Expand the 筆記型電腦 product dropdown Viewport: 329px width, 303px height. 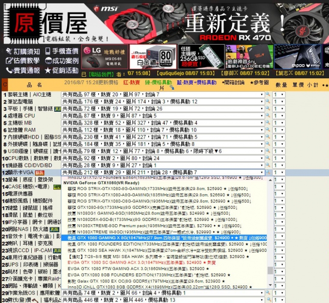163,101
